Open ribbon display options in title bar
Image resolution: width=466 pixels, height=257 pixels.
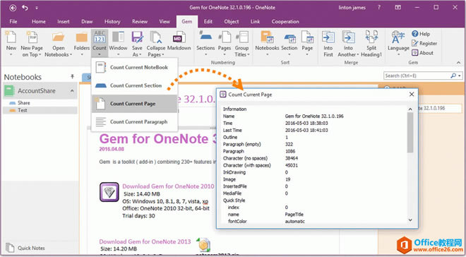tap(398, 8)
